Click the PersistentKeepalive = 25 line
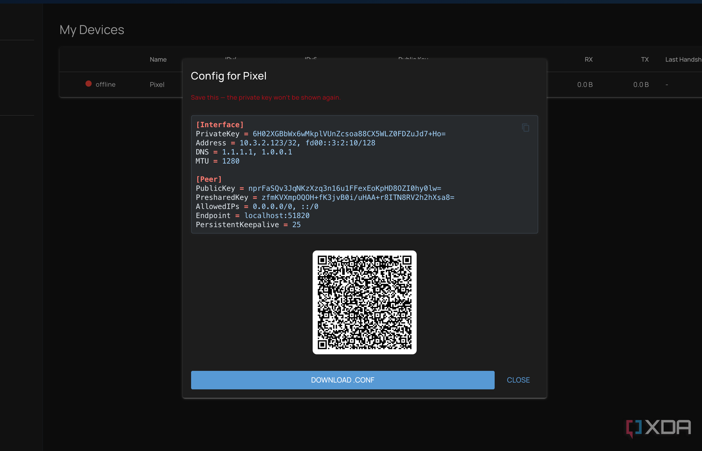This screenshot has height=451, width=702. 248,225
